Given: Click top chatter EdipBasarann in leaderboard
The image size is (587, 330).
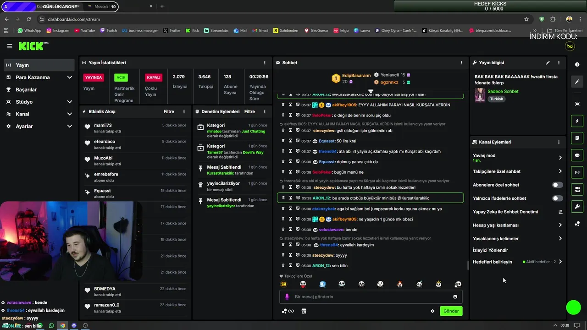Looking at the screenshot, I should (x=356, y=76).
